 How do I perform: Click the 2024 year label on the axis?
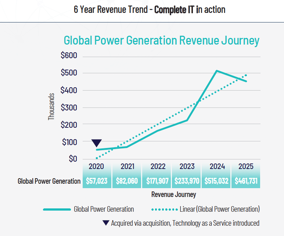[x=217, y=166]
